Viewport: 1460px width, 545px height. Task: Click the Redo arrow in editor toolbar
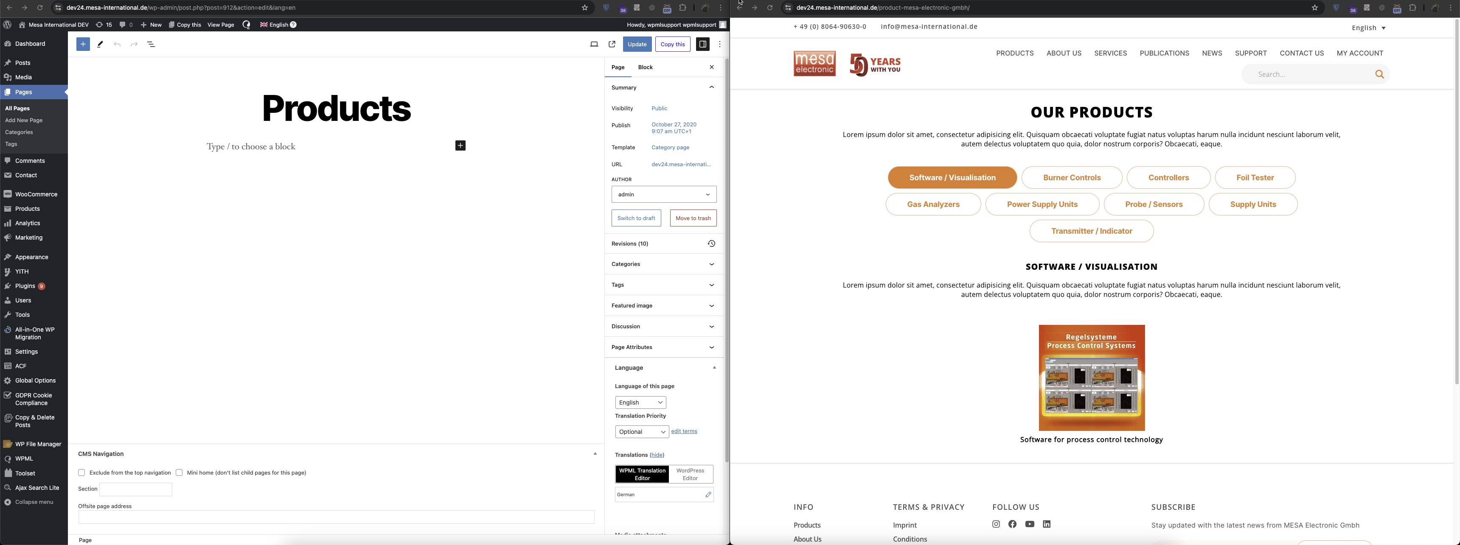(134, 44)
